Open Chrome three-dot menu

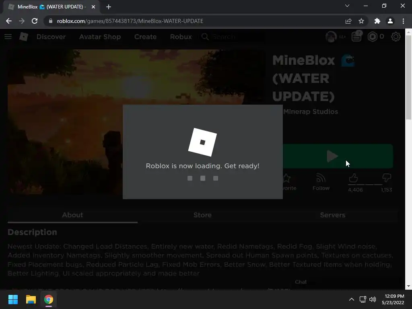click(x=403, y=21)
